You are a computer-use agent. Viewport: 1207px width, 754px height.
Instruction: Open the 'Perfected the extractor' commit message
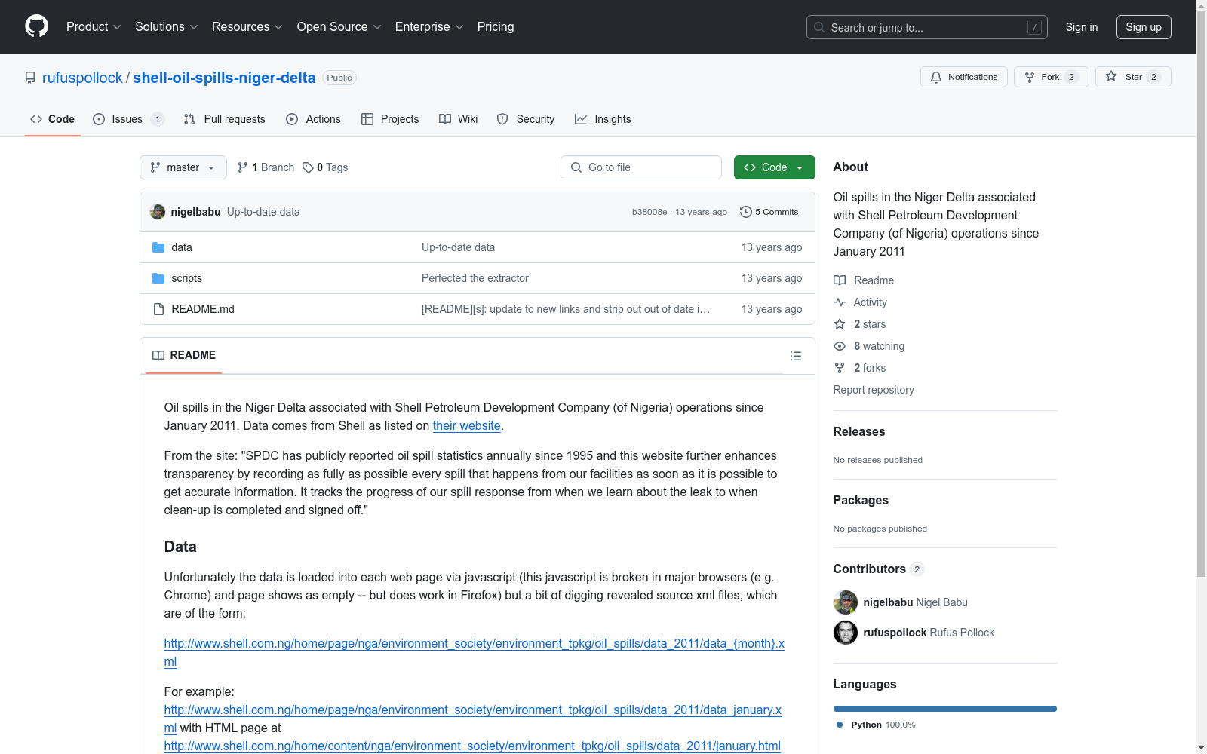click(x=475, y=278)
